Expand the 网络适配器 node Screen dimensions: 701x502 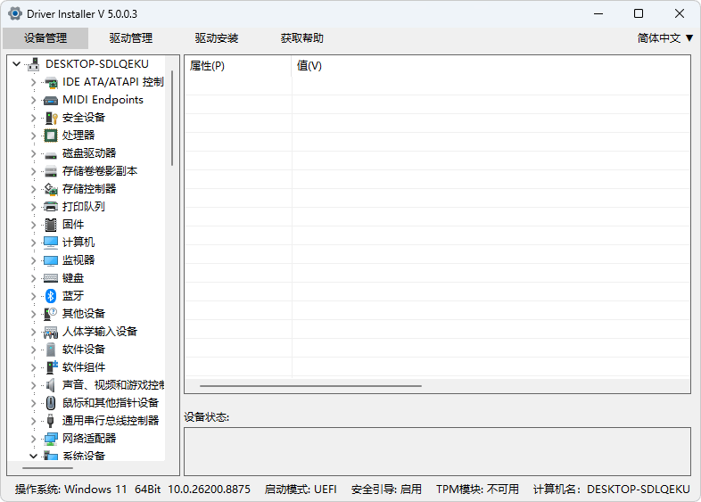(x=34, y=439)
